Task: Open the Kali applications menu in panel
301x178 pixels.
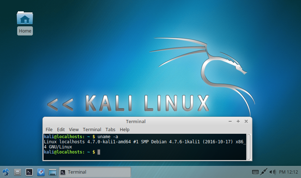Action: pyautogui.click(x=6, y=172)
